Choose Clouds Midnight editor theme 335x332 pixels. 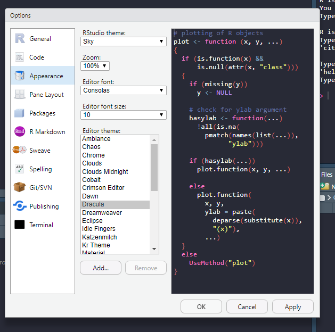[x=116, y=171]
